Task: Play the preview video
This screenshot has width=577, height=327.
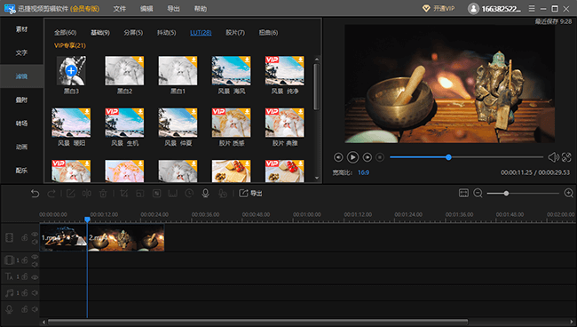Action: 352,157
